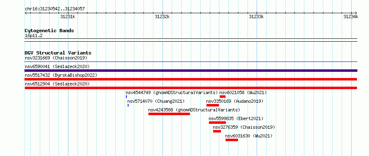Click the small blue nsv4544749 variant marker
This screenshot has height=156, width=369.
[x=126, y=97]
